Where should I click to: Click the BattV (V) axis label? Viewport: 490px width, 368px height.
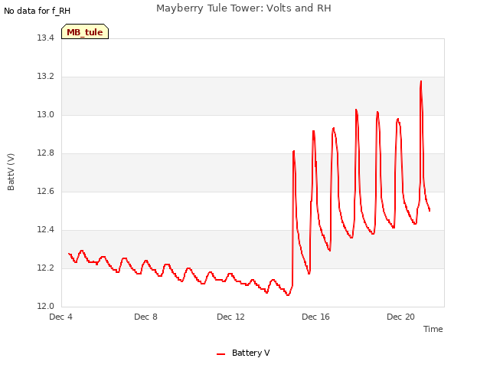pos(11,172)
